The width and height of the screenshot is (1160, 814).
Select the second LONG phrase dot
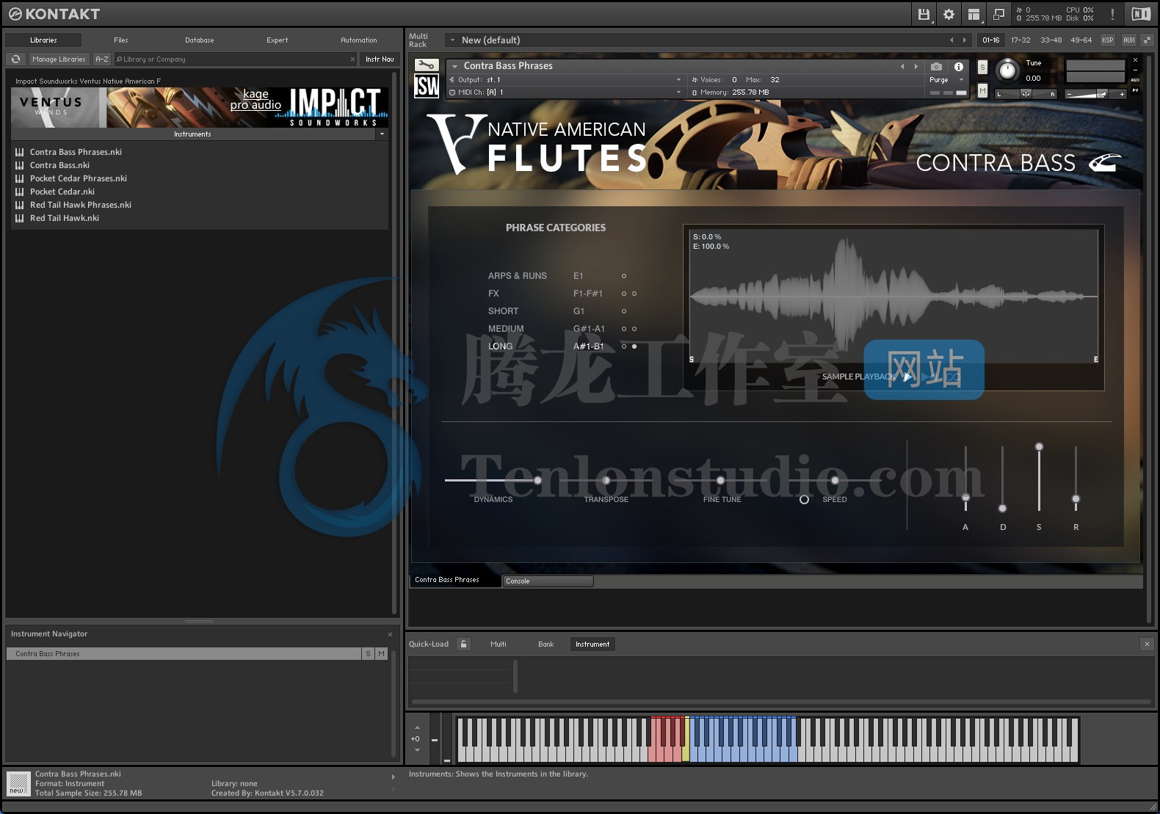[634, 346]
